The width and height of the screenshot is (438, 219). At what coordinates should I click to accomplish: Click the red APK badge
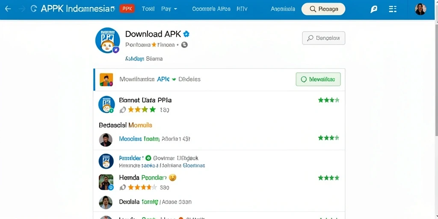[x=127, y=9]
